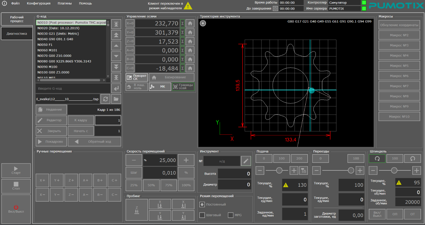Screen dimensions: 425x225
Task: Home the Y axis
Action: click(190, 33)
